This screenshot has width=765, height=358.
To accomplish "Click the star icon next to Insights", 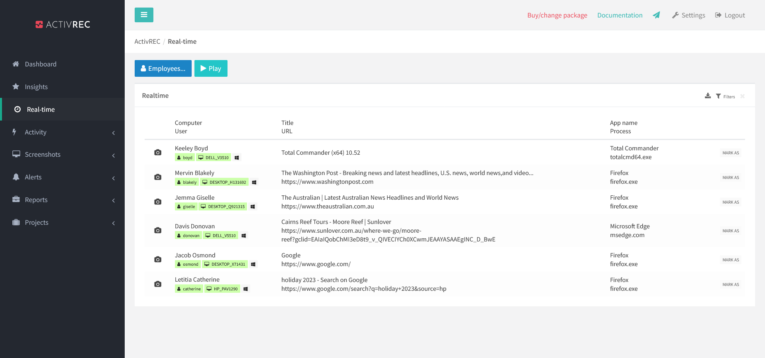I will [x=16, y=86].
